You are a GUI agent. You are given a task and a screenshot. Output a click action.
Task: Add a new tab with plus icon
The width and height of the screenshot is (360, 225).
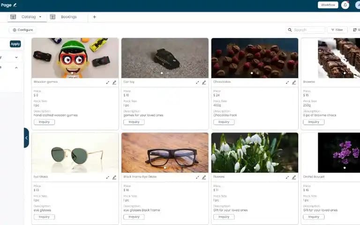94,17
